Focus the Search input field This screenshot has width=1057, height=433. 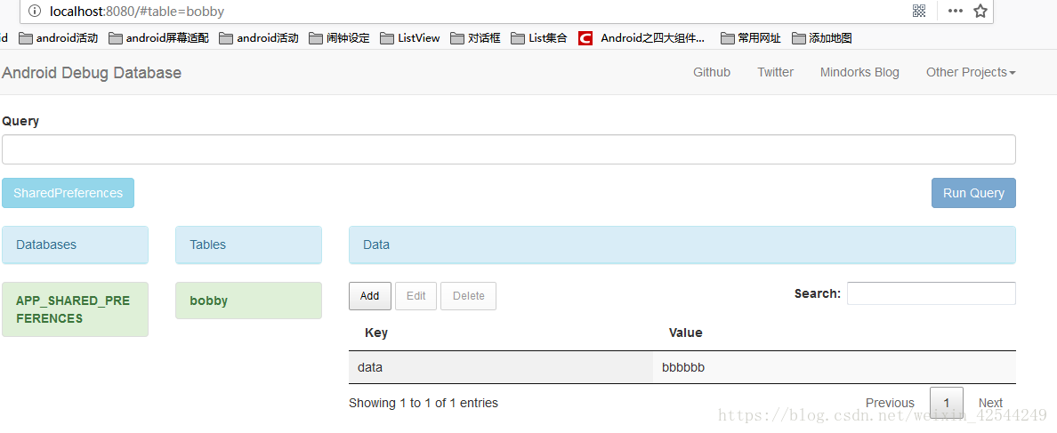[x=931, y=293]
